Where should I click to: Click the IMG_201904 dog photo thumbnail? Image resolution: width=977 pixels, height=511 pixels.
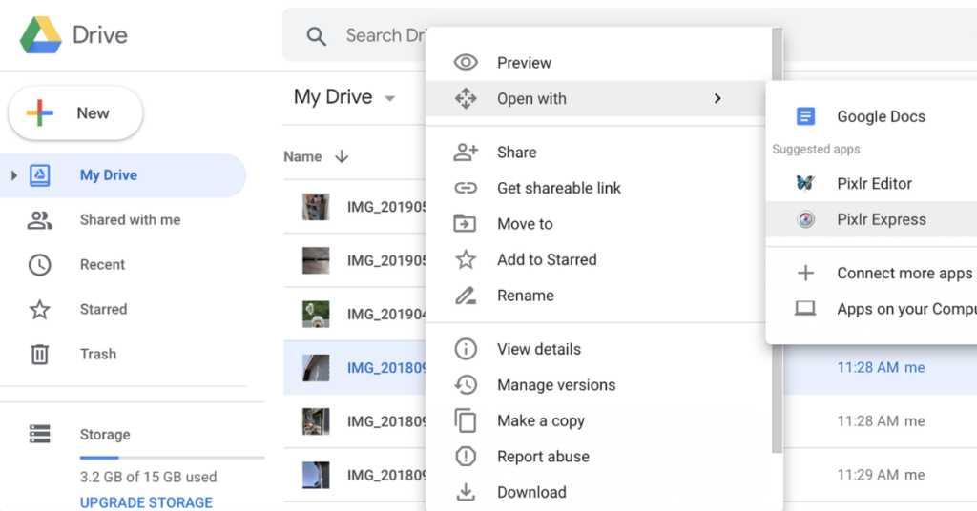[316, 314]
